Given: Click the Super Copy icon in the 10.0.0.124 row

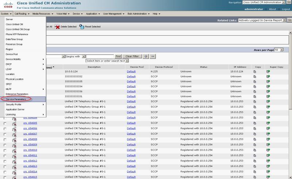Looking at the screenshot, I should [268, 72].
